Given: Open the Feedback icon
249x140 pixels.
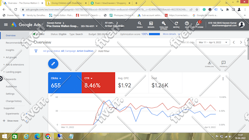Looking at the screenshot, I should click(x=223, y=64).
